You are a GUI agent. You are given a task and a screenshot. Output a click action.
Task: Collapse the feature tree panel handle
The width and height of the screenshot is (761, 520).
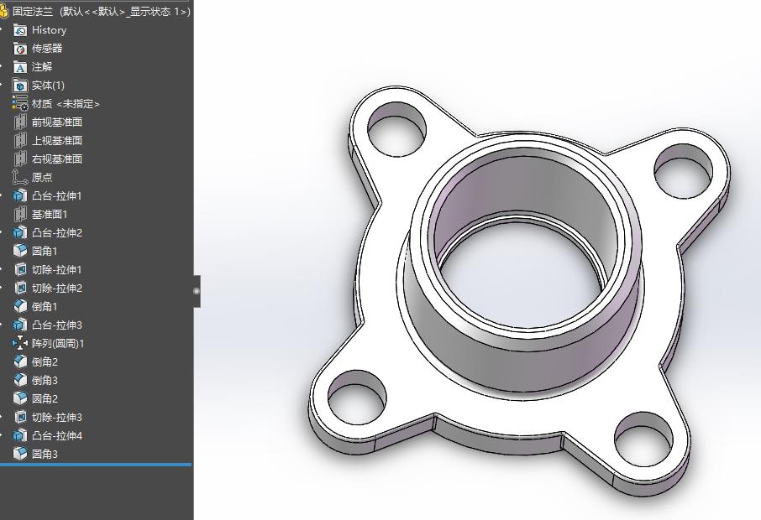tap(197, 291)
